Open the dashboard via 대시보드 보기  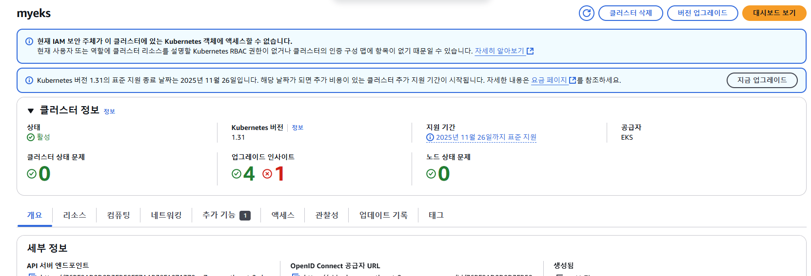point(774,13)
